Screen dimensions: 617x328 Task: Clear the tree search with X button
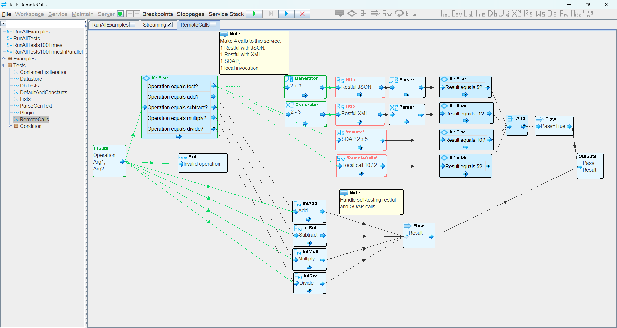(x=3, y=23)
